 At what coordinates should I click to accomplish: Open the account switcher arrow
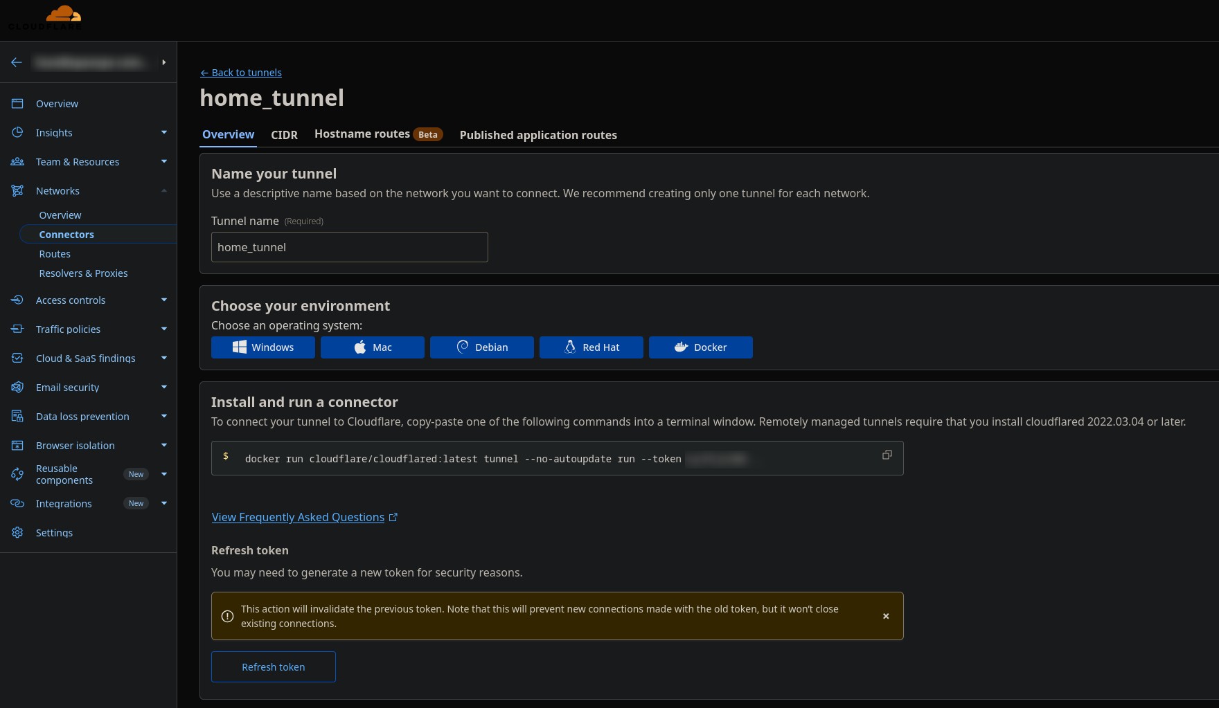164,62
